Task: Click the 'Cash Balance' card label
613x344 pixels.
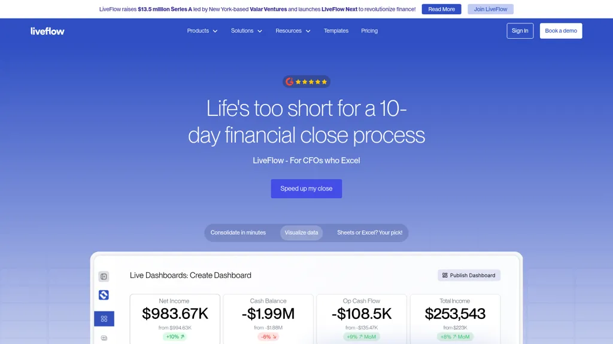Action: pyautogui.click(x=268, y=301)
